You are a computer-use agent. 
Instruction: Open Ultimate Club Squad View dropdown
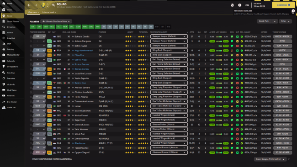click(x=56, y=21)
